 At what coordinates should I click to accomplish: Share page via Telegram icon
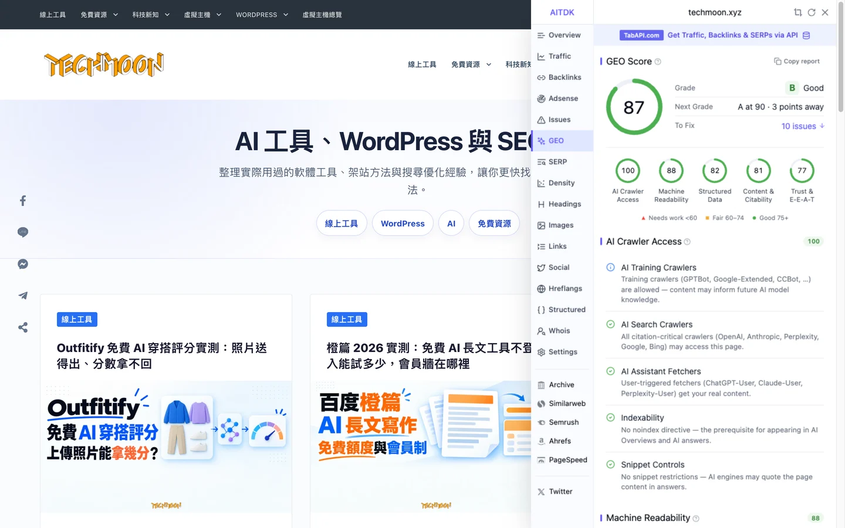[23, 296]
